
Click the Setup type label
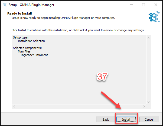(x=21, y=37)
